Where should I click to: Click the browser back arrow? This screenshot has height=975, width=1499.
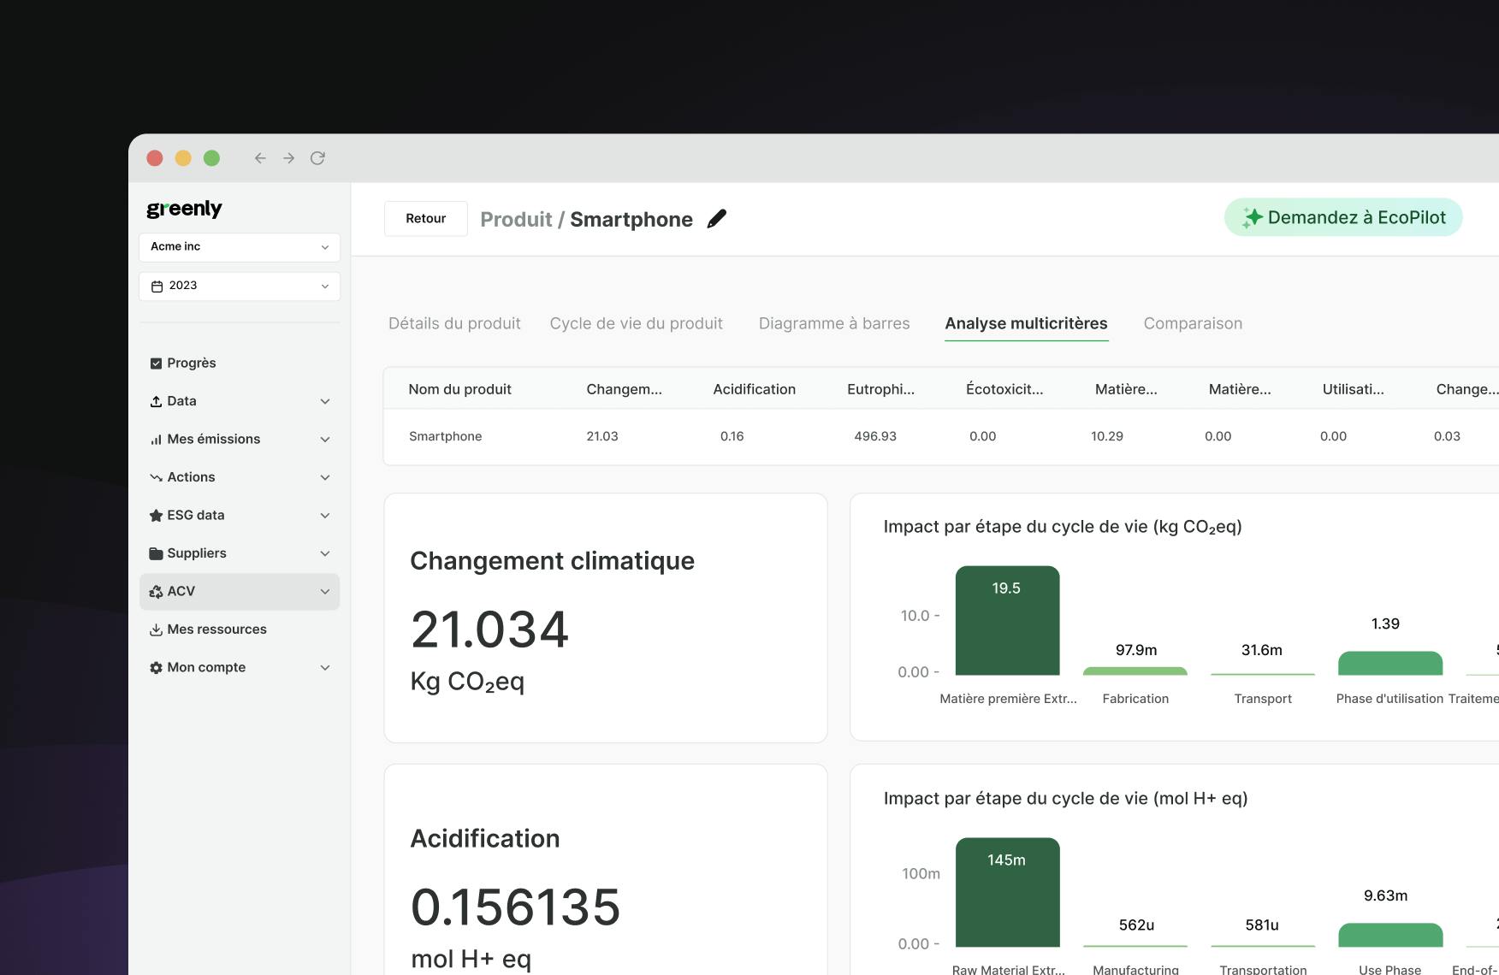click(x=260, y=158)
